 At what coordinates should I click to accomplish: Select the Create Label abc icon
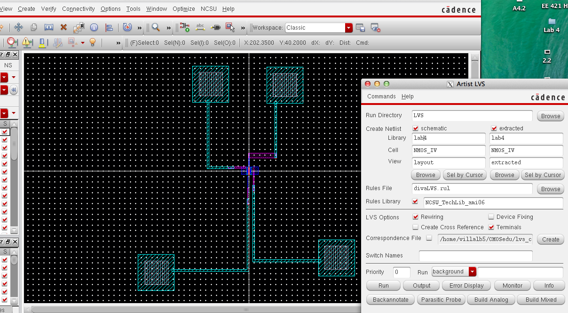(200, 27)
